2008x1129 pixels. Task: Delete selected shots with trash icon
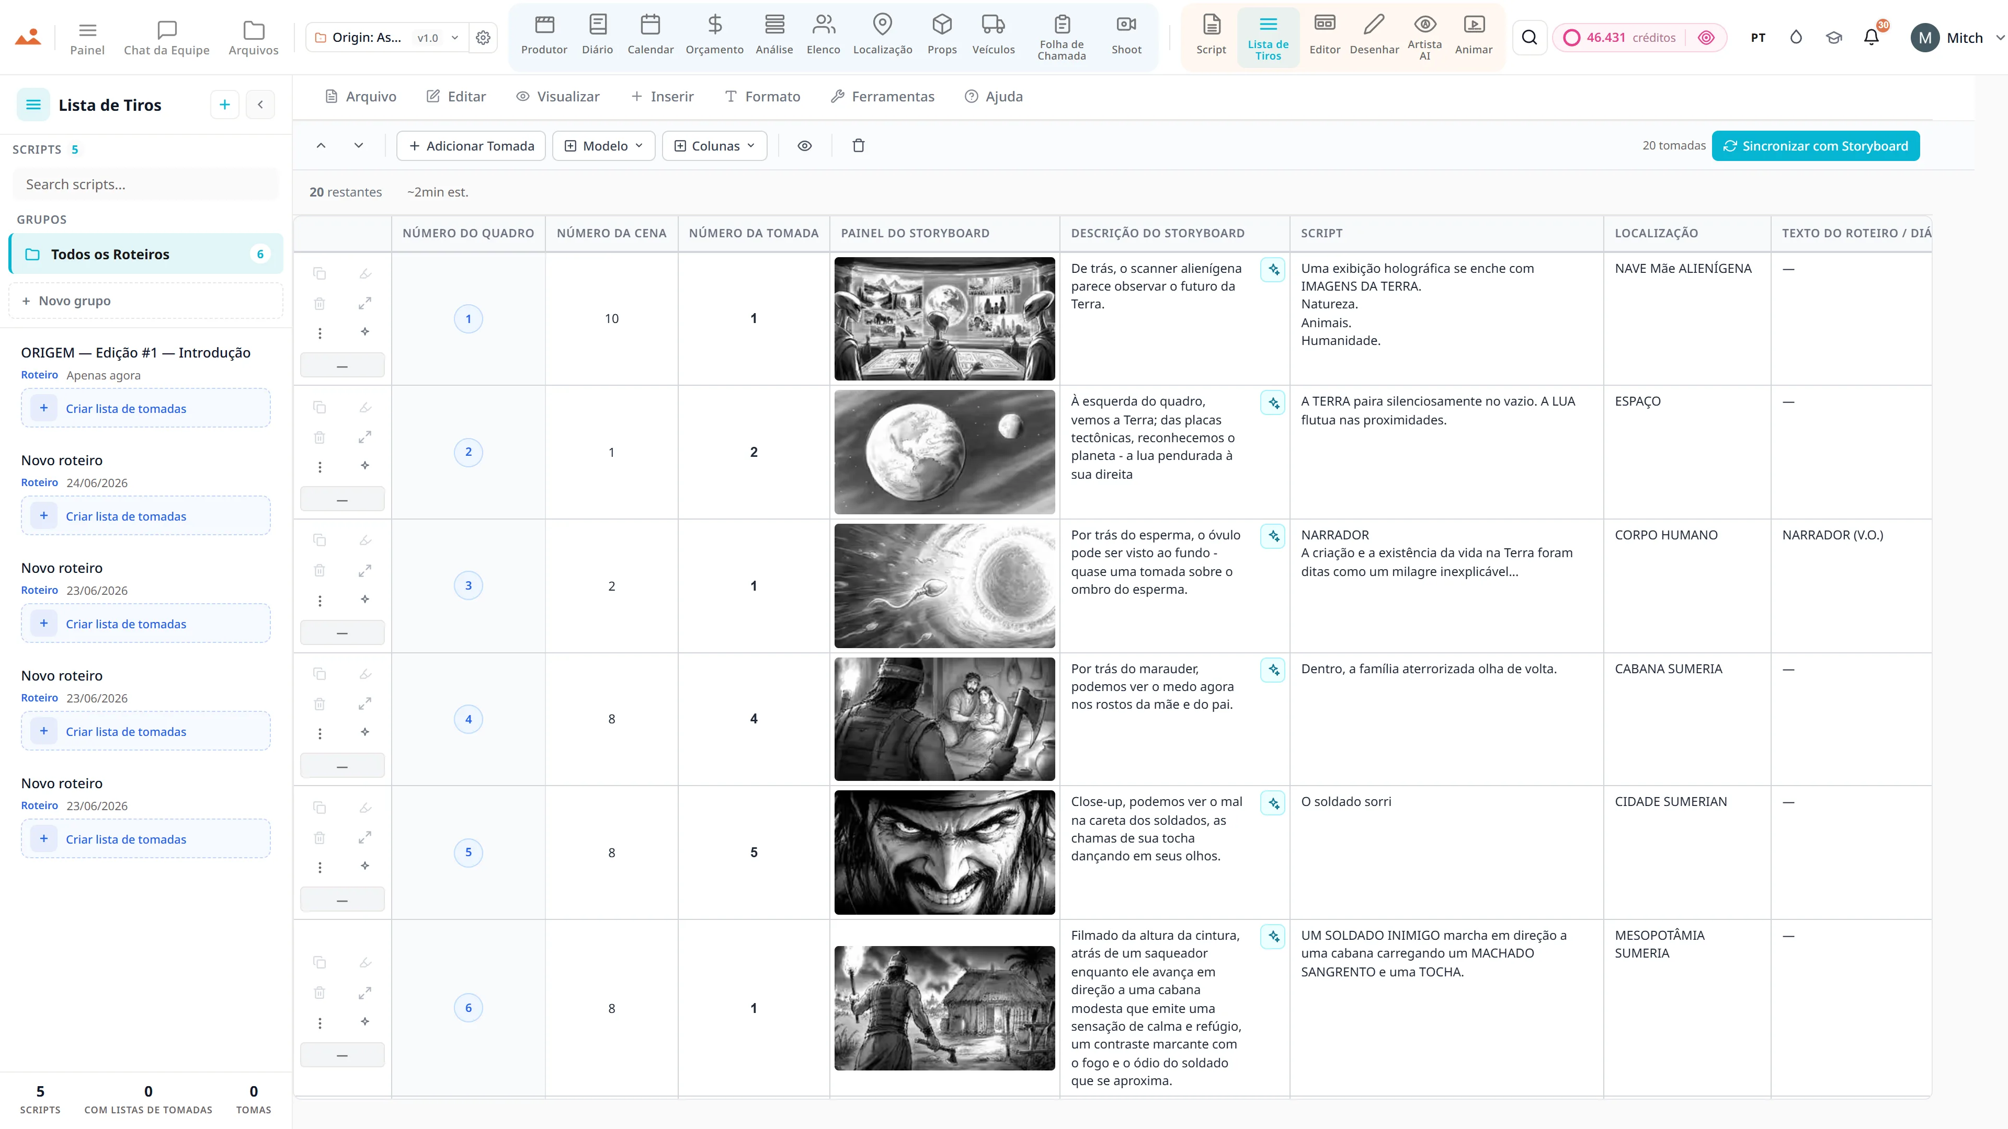[858, 146]
